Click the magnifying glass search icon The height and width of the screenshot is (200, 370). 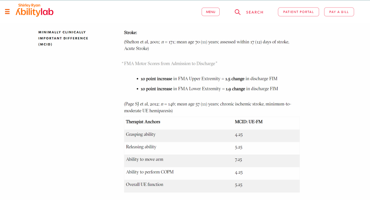click(237, 12)
